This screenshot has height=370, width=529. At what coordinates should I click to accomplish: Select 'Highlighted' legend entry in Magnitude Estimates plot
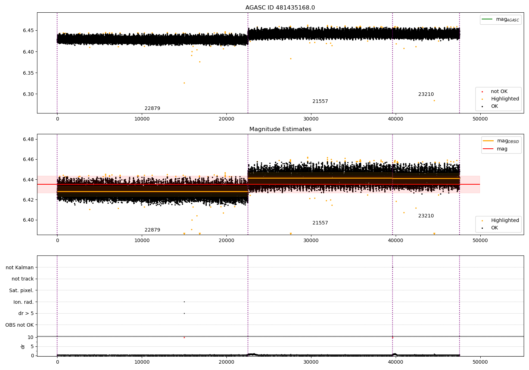click(x=505, y=221)
